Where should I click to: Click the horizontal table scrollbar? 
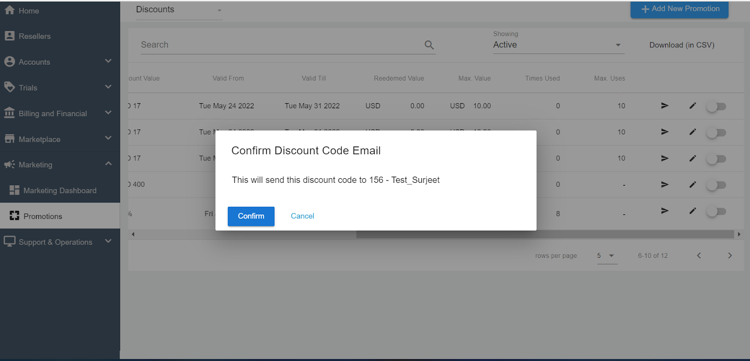[x=545, y=234]
